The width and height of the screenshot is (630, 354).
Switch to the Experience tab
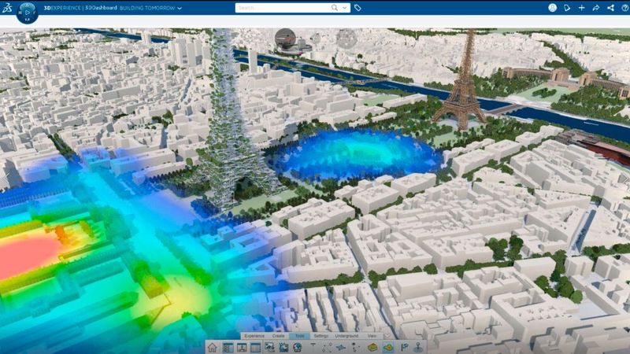coord(254,336)
